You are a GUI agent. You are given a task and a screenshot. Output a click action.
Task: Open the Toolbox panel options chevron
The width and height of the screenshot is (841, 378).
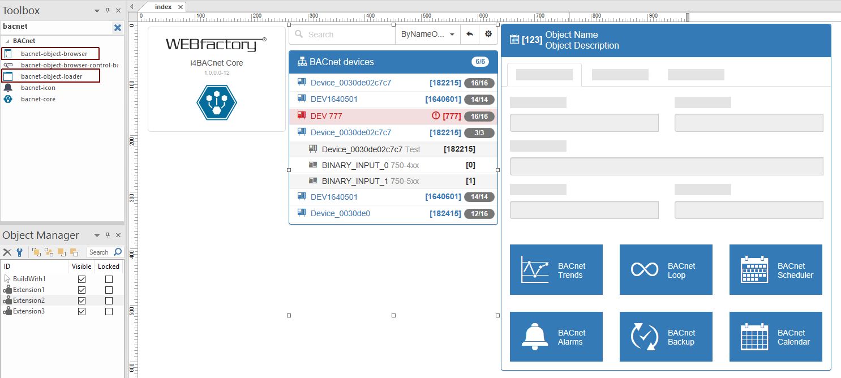coord(96,10)
